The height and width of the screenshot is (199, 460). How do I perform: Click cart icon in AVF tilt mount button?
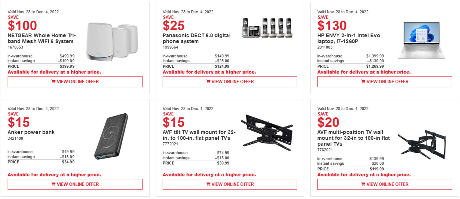tap(208, 184)
